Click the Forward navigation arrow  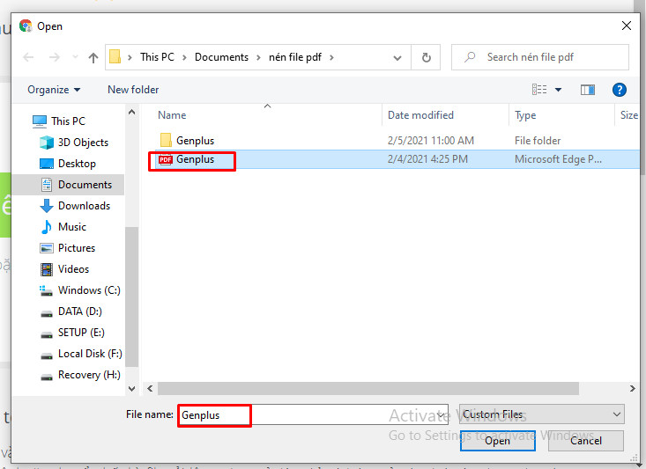(54, 57)
